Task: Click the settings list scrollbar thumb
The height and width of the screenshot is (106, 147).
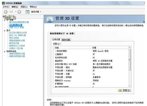Action: (x=130, y=60)
